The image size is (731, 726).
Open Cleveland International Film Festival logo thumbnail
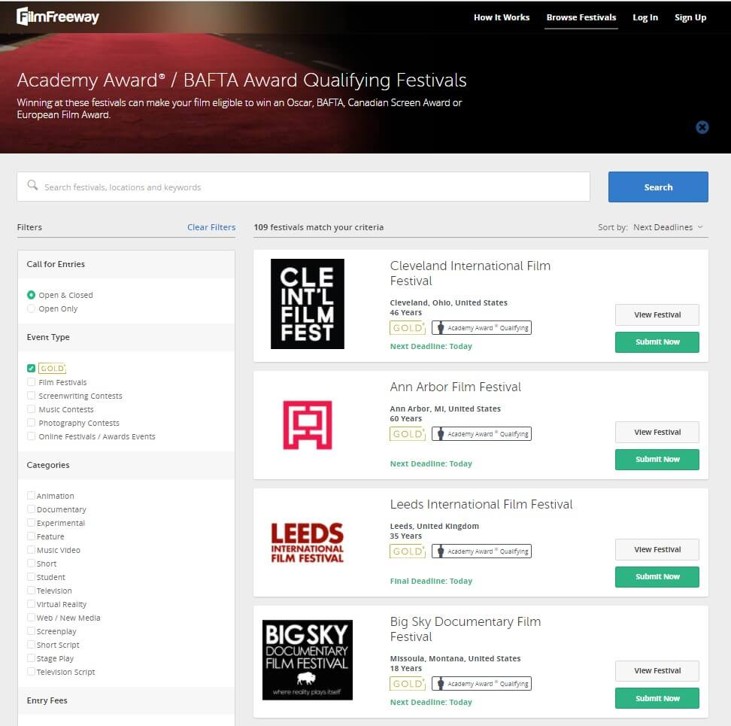pos(308,303)
